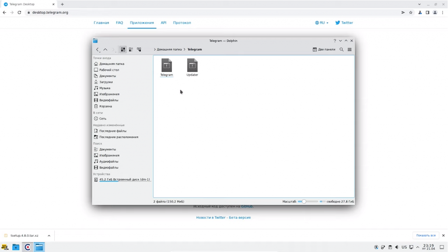
Task: Click the Показать все downloads button
Action: 426,235
